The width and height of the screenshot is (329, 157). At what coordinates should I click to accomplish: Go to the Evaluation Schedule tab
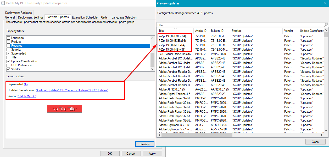click(85, 17)
